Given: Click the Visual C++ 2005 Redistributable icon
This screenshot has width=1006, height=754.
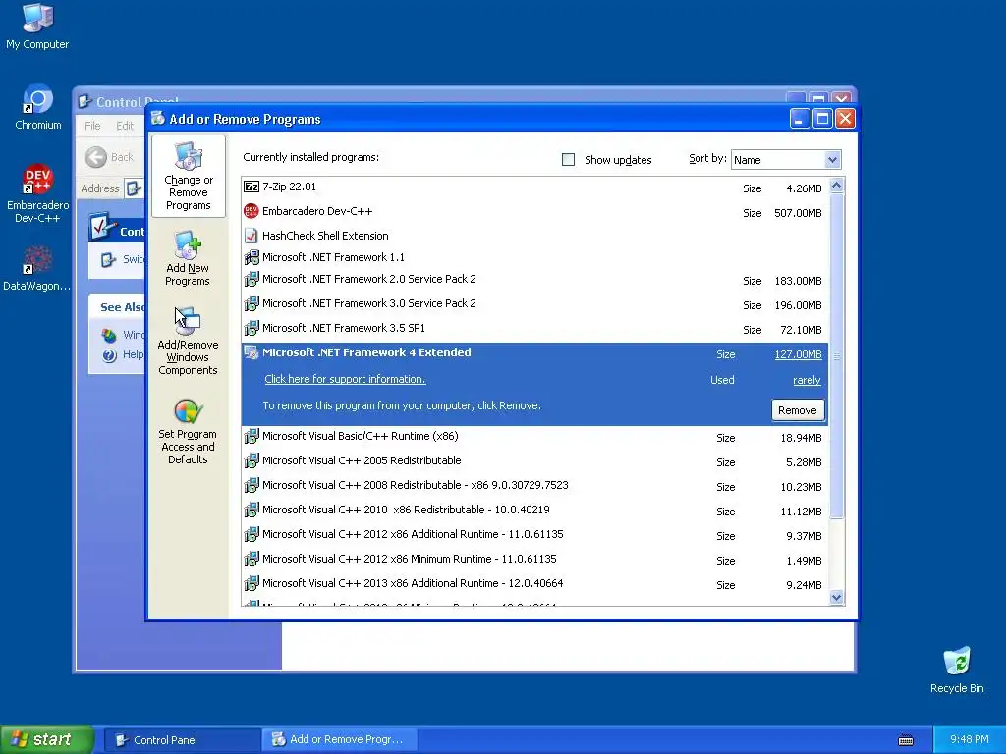Looking at the screenshot, I should click(x=251, y=461).
